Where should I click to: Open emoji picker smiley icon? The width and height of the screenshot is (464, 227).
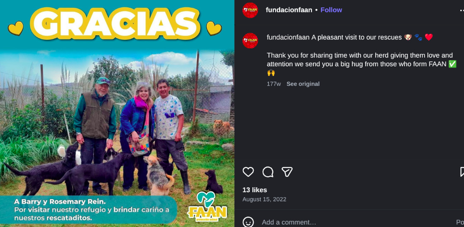coord(248,222)
